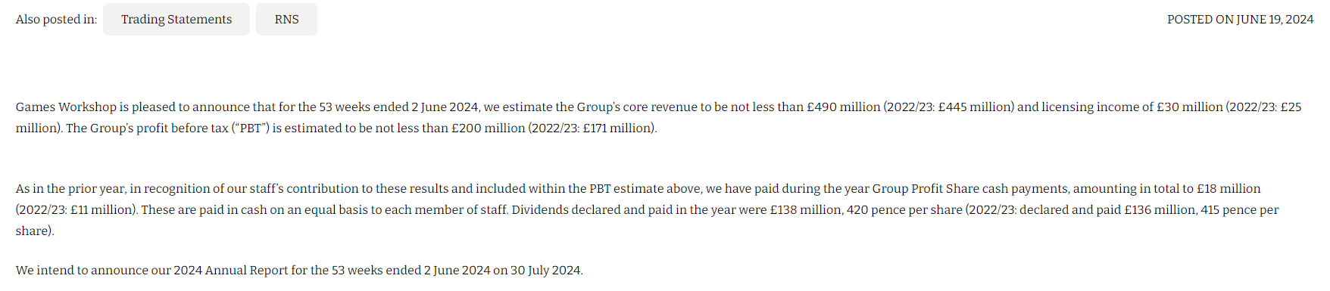Open the RNS category tag
This screenshot has width=1330, height=291.
286,20
